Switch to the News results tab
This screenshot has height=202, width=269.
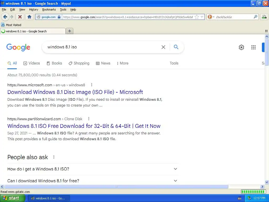(103, 63)
